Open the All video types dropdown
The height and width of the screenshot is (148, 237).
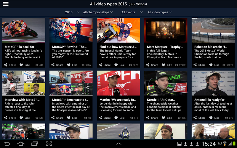160,12
